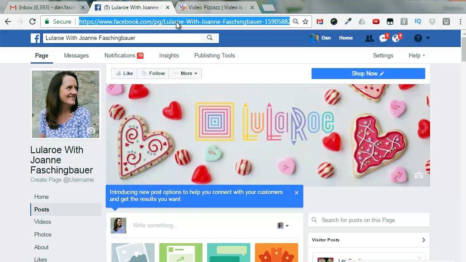Open Publishing Tools tab
This screenshot has width=466, height=262.
214,56
